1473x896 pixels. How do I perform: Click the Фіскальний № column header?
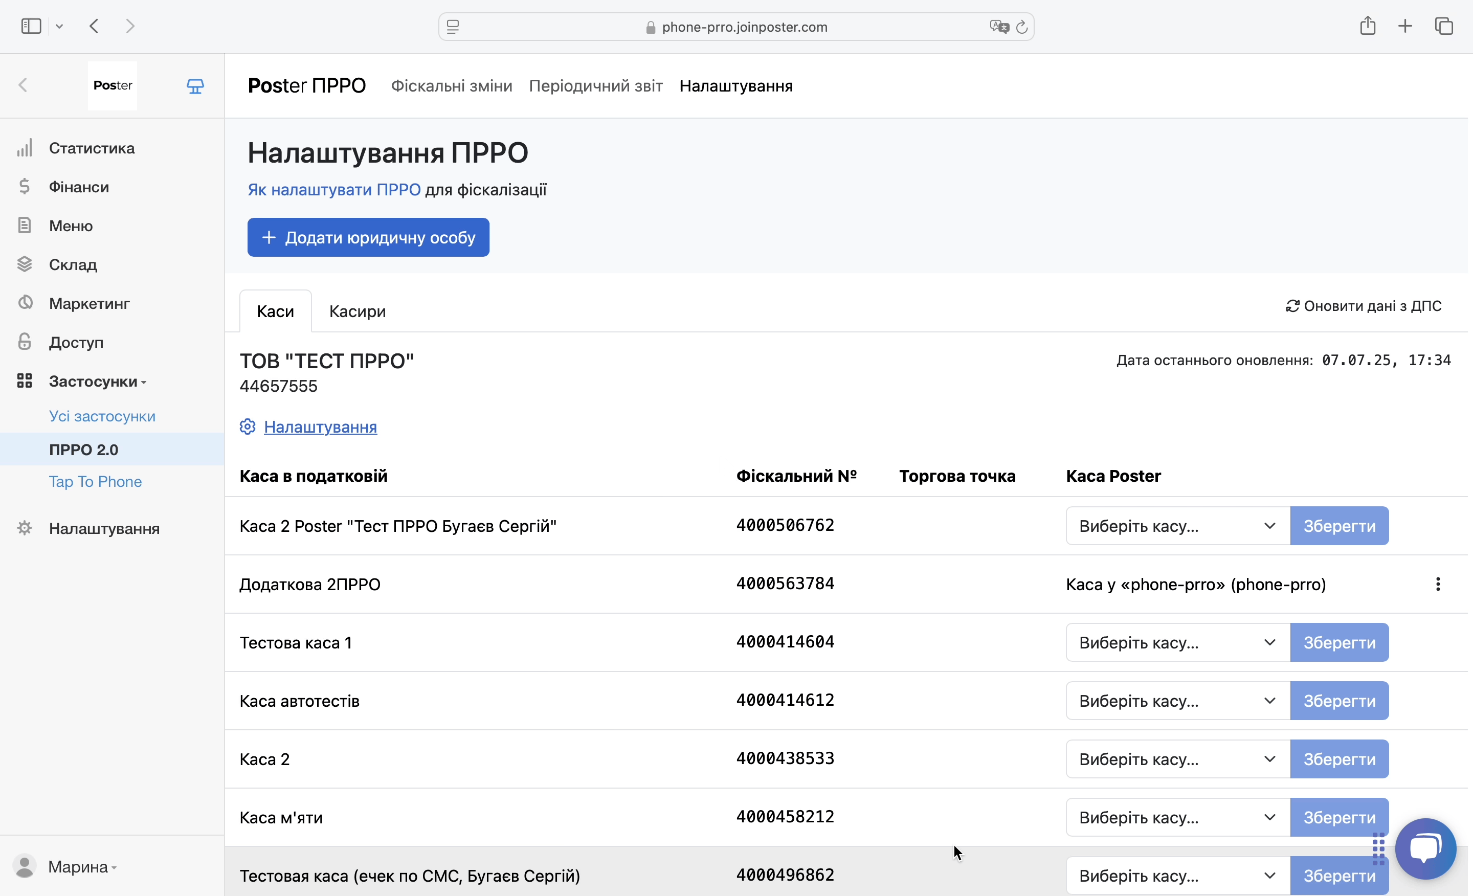point(796,476)
